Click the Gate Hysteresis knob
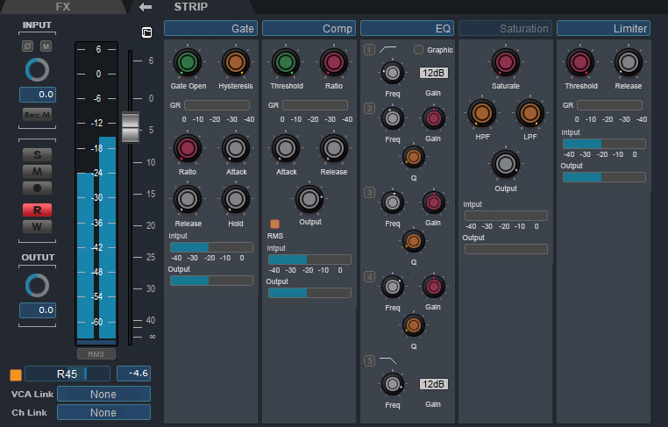The image size is (668, 427). coord(235,62)
